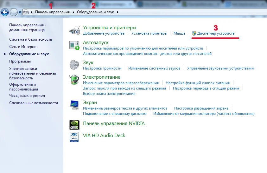
Task: Open the Электропитание battery icon
Action: (x=74, y=79)
